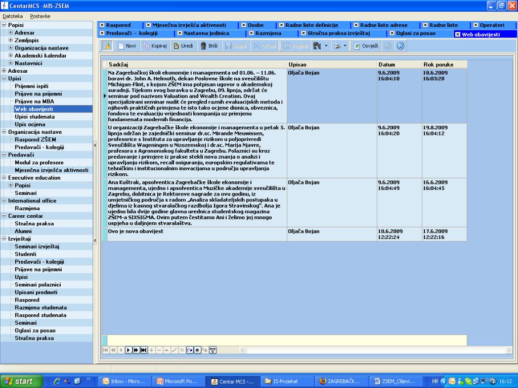Switch to Radne liste definicije tab
This screenshot has width=518, height=388.
pos(312,25)
